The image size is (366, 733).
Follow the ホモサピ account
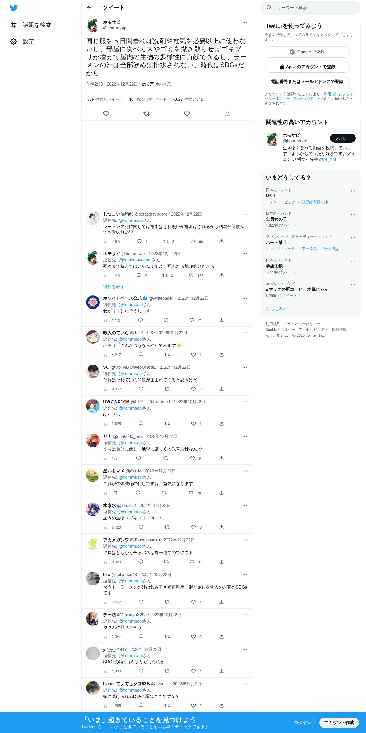click(343, 138)
